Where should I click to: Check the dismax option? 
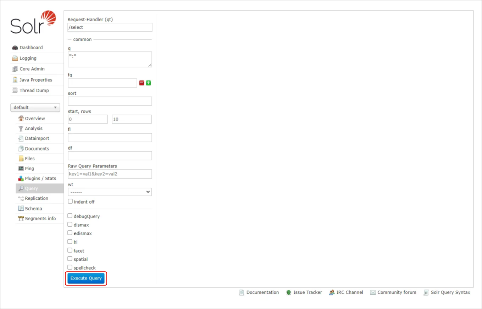70,224
